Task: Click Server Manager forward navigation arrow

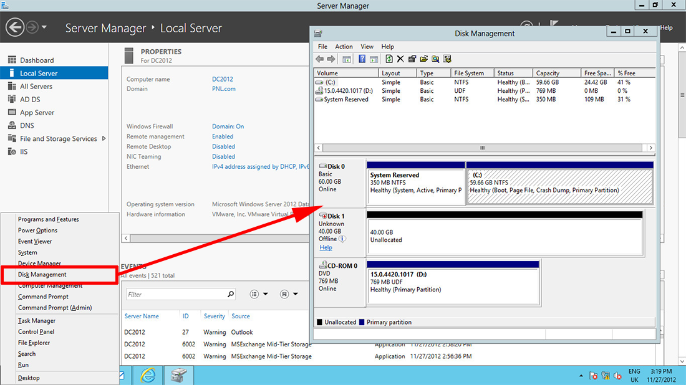Action: pyautogui.click(x=32, y=27)
